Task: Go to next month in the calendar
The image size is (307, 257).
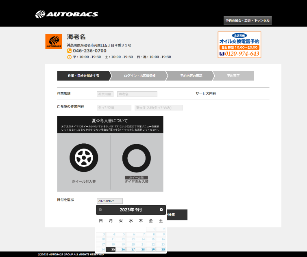Action: (x=161, y=210)
